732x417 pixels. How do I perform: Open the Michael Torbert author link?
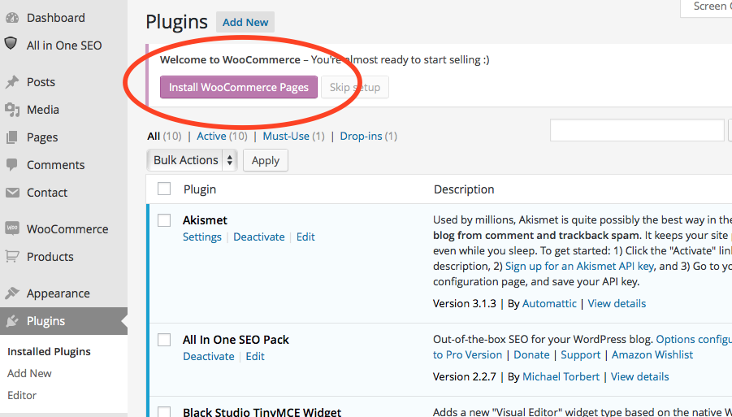561,376
